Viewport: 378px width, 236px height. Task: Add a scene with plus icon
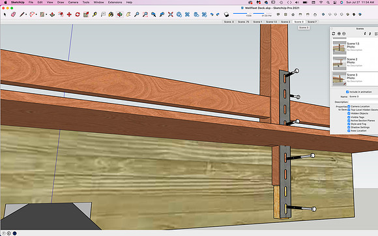click(339, 34)
